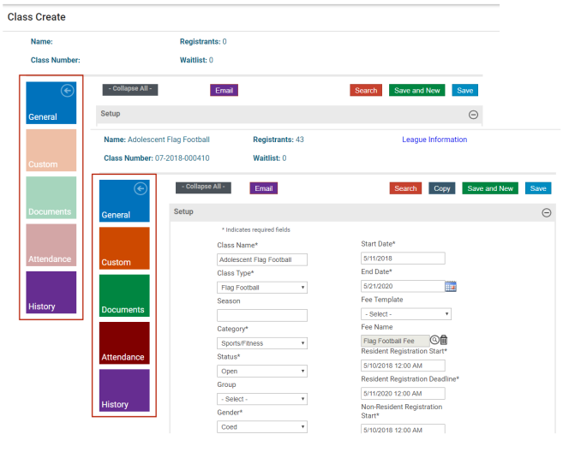This screenshot has height=458, width=563.
Task: Collapse the Setup section above the Class Name form
Action: (546, 212)
